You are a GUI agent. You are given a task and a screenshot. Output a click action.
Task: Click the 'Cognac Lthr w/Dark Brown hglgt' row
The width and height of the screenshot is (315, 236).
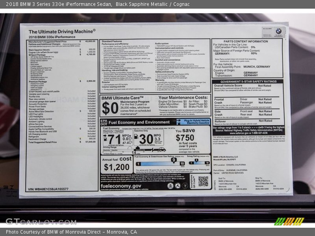62,52
